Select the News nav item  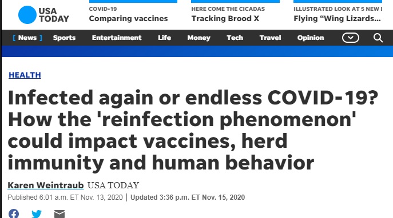[27, 38]
